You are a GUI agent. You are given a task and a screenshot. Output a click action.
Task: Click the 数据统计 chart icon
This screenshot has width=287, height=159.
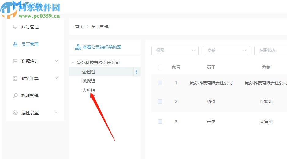[15, 61]
